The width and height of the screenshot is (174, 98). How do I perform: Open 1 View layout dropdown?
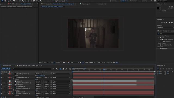(100, 63)
